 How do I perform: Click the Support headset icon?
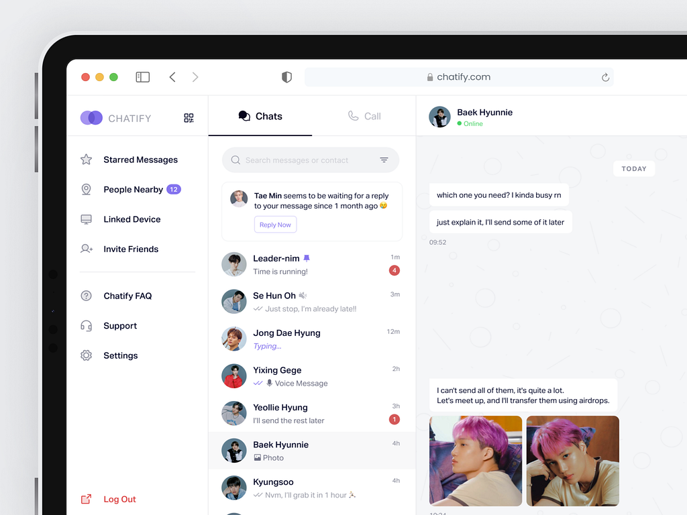coord(86,325)
